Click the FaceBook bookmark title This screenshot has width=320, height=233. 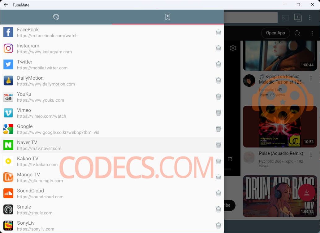[28, 30]
